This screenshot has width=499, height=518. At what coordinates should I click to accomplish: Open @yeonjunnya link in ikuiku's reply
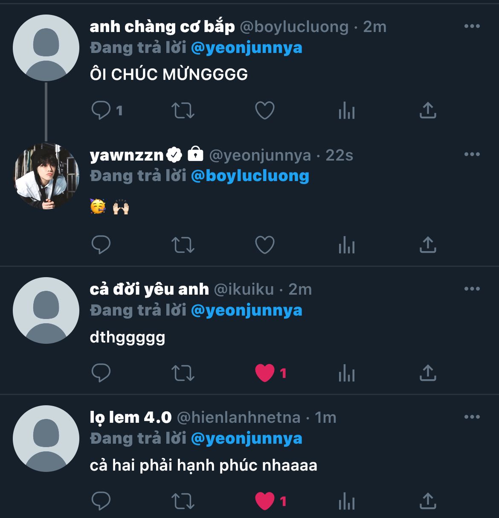pyautogui.click(x=247, y=310)
